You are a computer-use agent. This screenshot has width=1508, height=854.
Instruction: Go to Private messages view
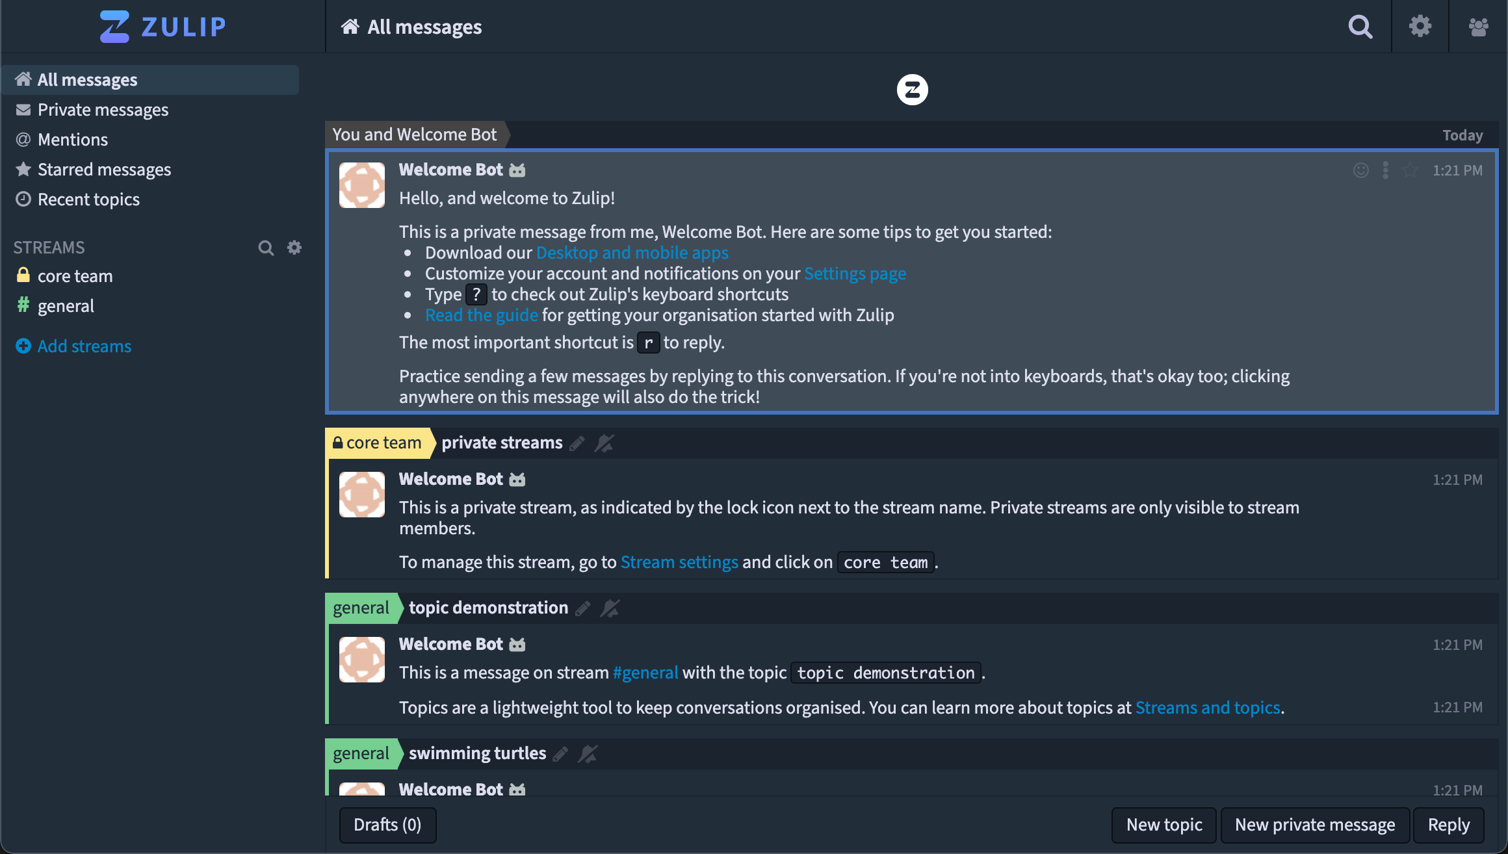point(103,110)
